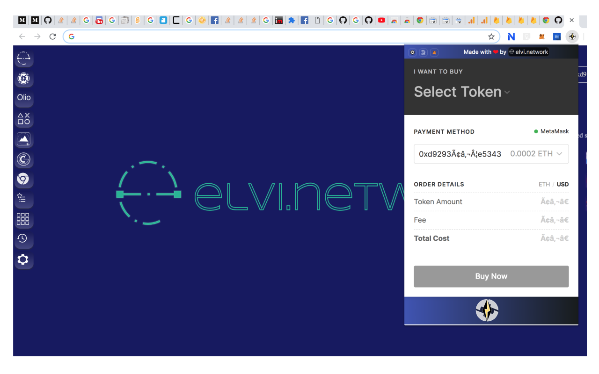Image resolution: width=599 pixels, height=374 pixels.
Task: Click the lightning compass extension icon in toolbar
Action: (x=572, y=36)
